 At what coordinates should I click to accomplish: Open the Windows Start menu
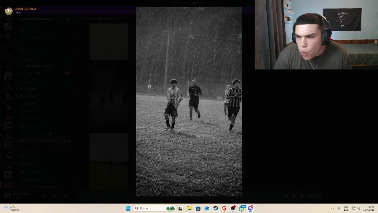(128, 208)
